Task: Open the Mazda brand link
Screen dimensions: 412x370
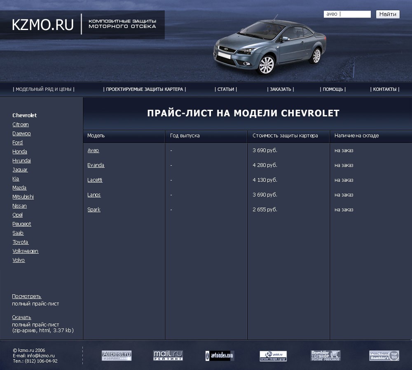Action: click(x=19, y=188)
